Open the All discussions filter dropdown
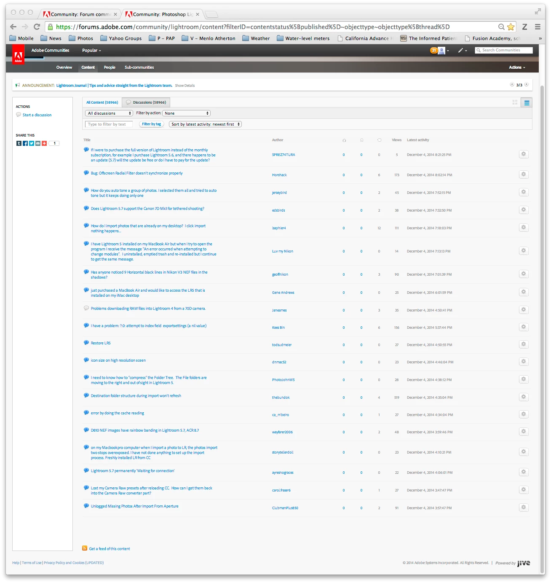This screenshot has height=583, width=551. pos(109,113)
